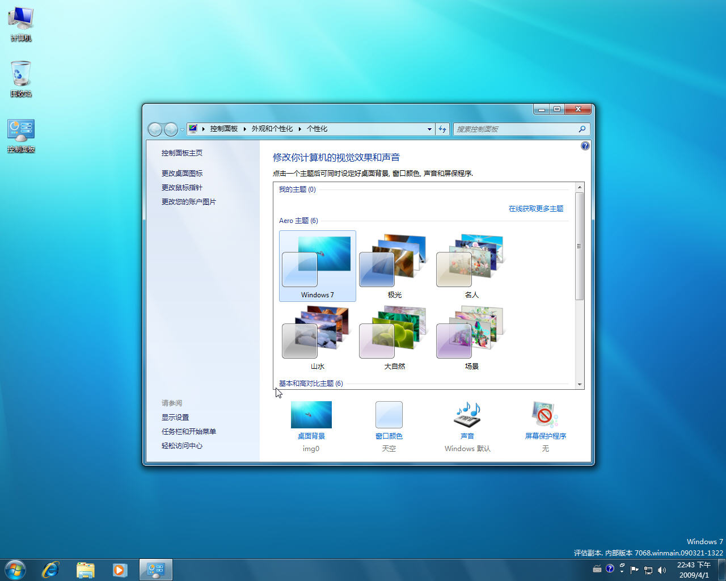This screenshot has height=581, width=726.
Task: Click the forward navigation arrow button
Action: [x=171, y=129]
